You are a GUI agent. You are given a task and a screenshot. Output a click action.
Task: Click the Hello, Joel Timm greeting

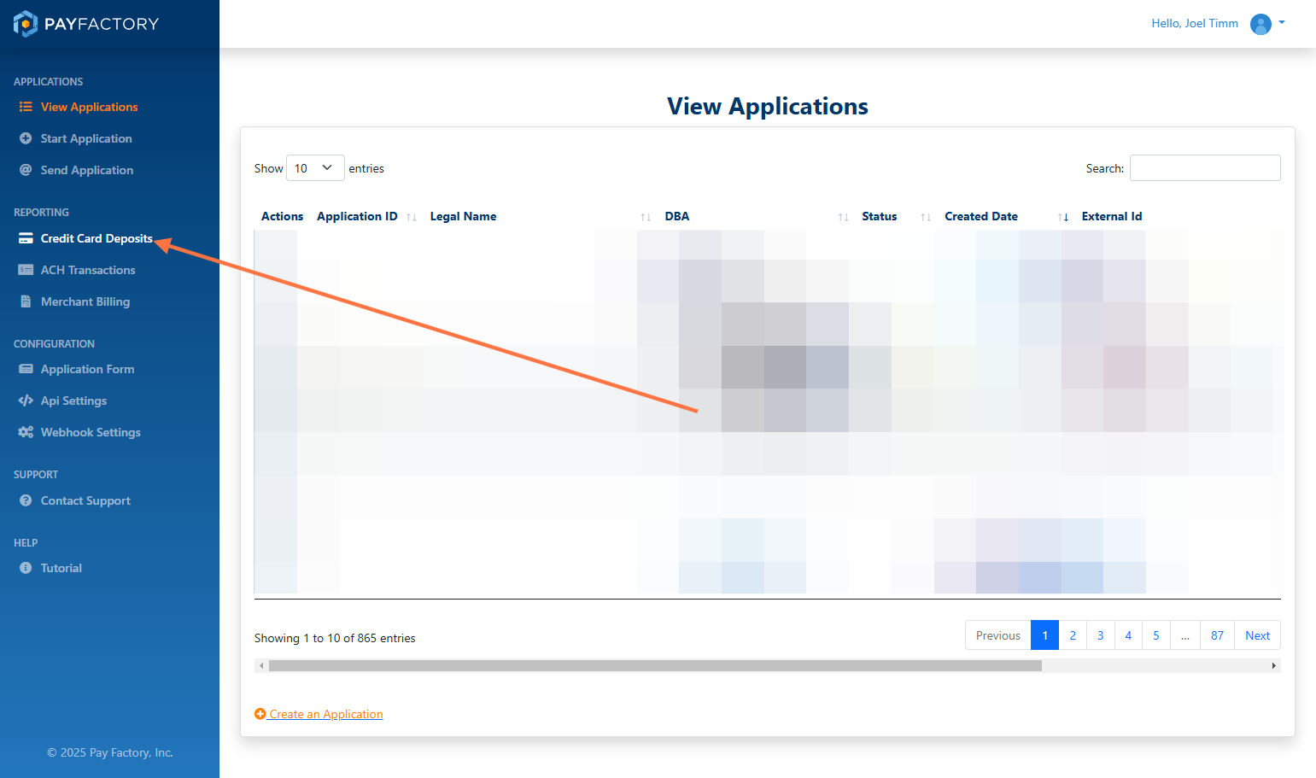(x=1194, y=23)
